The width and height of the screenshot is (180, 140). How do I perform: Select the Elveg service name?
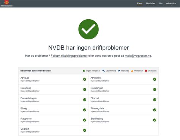click(24, 109)
